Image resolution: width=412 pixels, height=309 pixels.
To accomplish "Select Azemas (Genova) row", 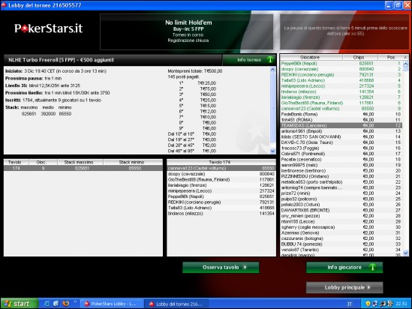I will [x=341, y=232].
